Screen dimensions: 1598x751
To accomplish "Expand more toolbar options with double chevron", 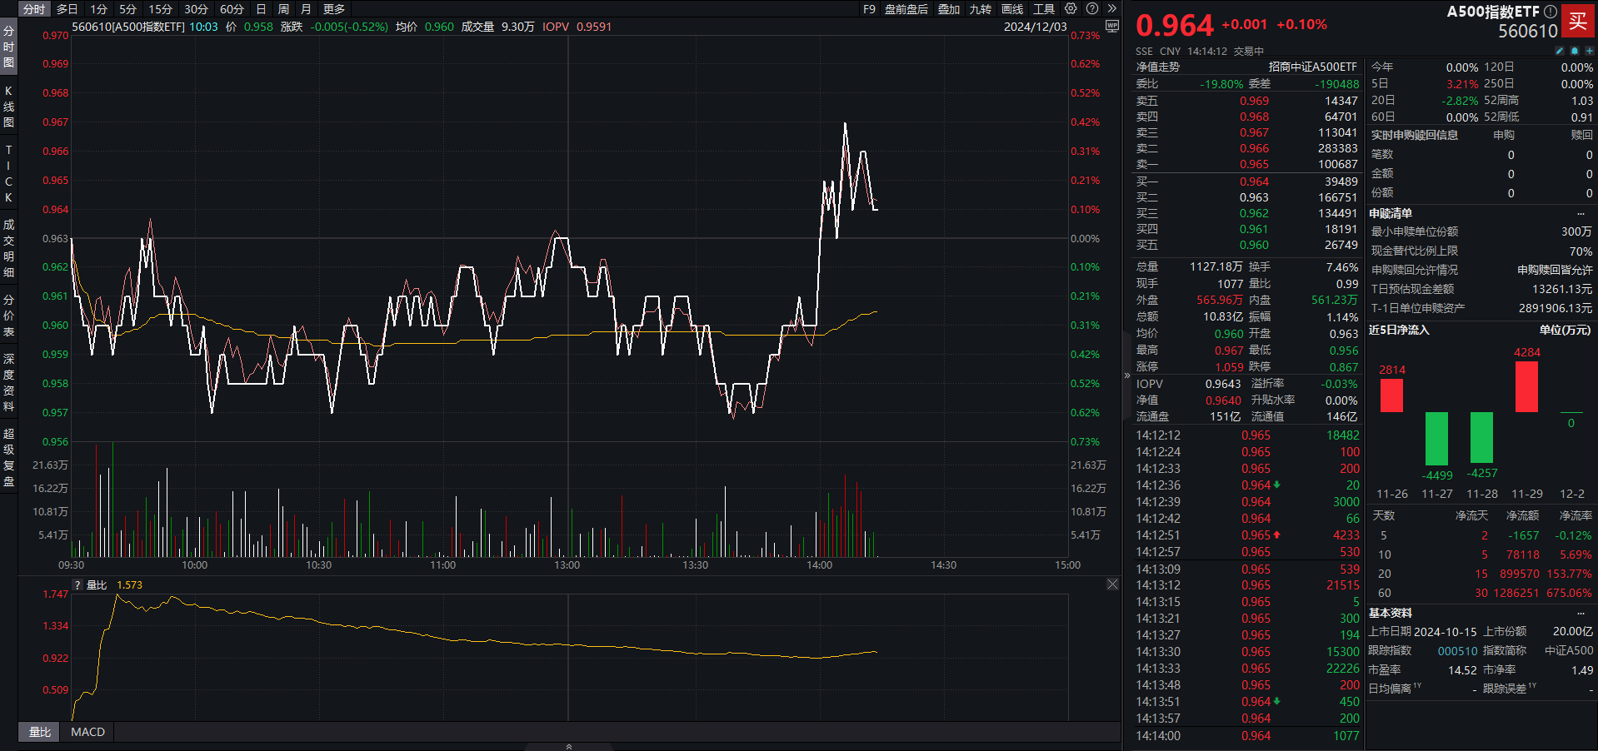I will pos(1111,9).
